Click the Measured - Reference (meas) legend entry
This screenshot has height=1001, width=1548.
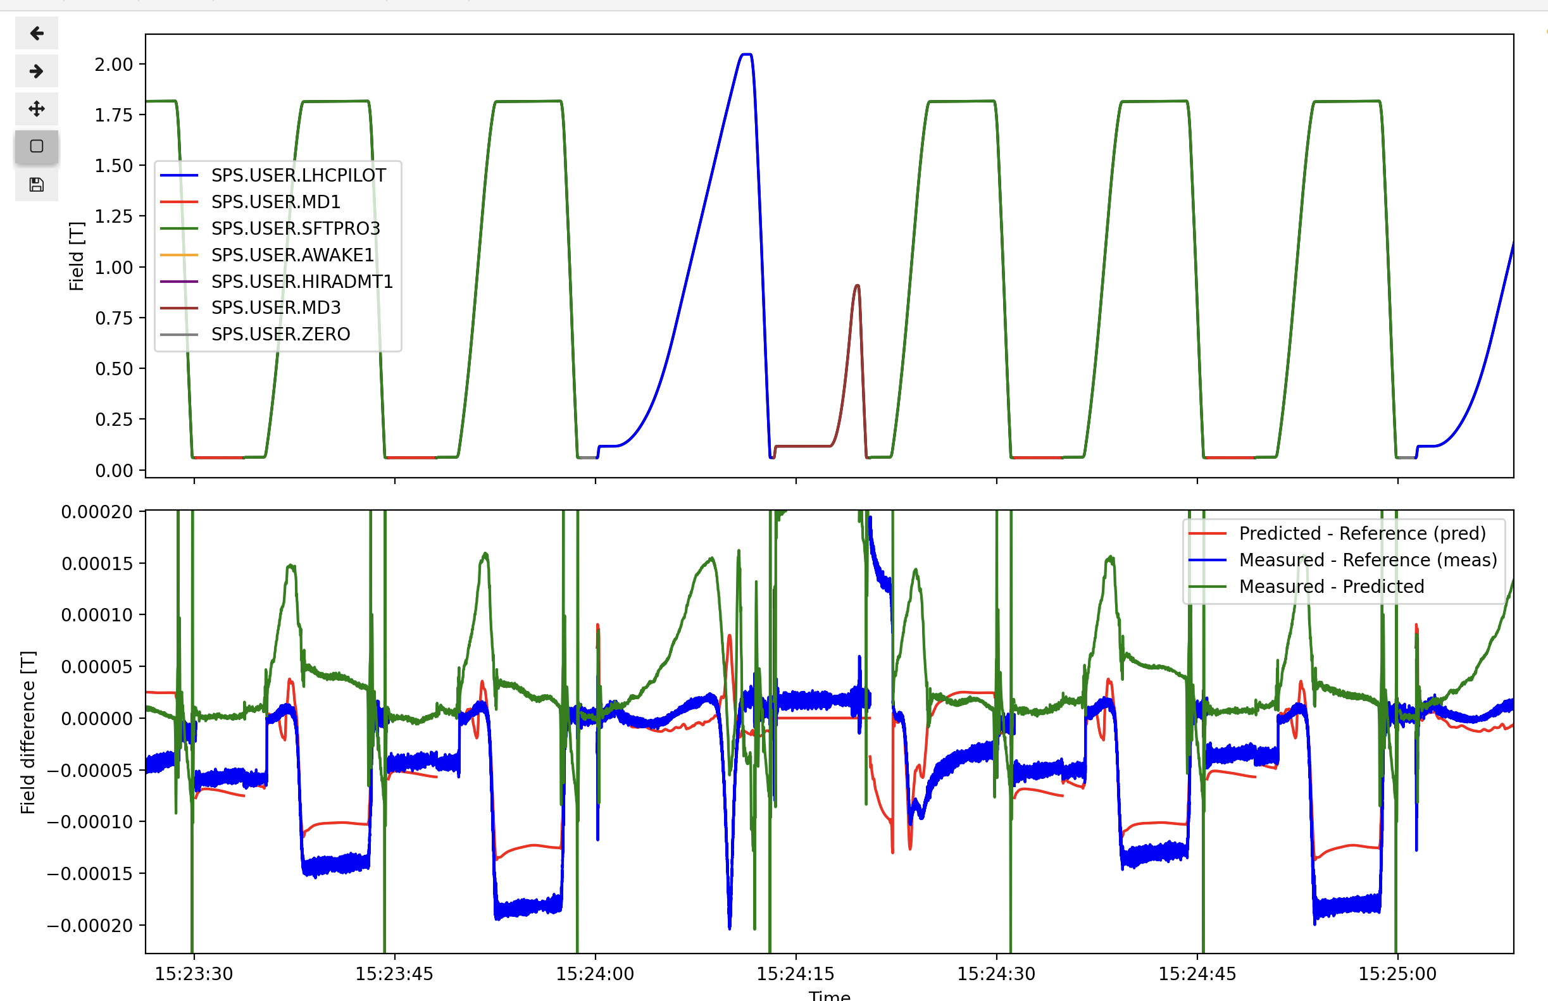[1367, 561]
